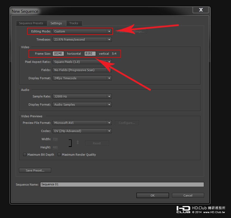
Task: Close the New Sequence dialog with X
Action: 201,10
